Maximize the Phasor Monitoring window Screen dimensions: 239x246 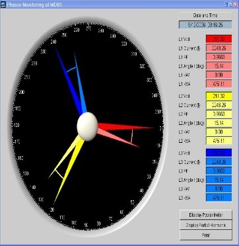[x=230, y=5]
